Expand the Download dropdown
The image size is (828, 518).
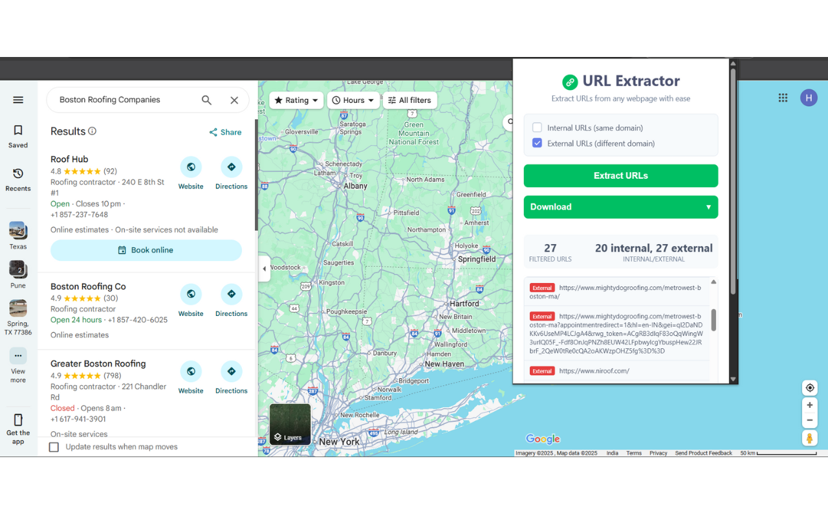621,207
